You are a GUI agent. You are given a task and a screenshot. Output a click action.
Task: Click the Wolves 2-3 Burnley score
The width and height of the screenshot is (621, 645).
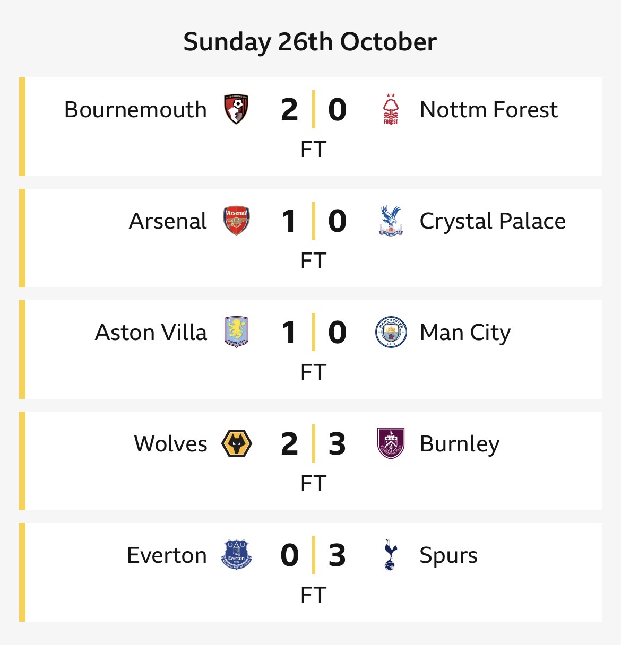[x=313, y=444]
